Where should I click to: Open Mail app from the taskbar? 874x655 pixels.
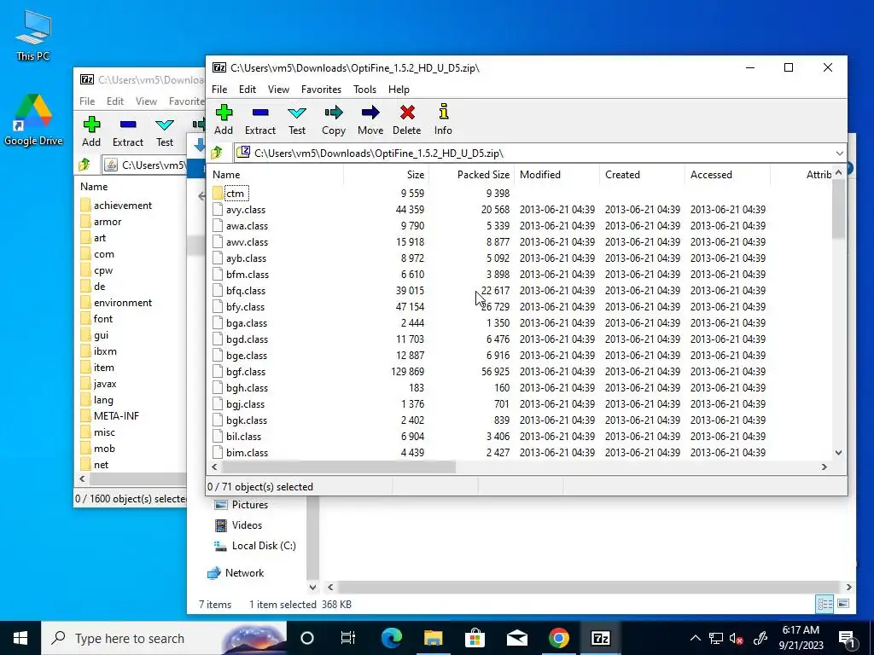click(516, 638)
